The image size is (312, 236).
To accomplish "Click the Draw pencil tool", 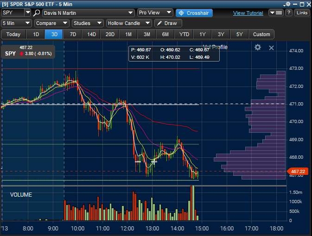I will [168, 23].
